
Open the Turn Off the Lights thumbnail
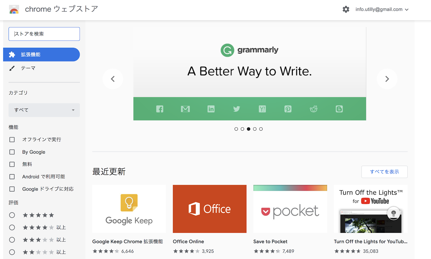click(371, 209)
